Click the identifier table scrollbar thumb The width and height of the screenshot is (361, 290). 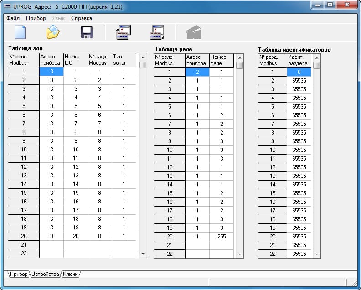point(317,65)
